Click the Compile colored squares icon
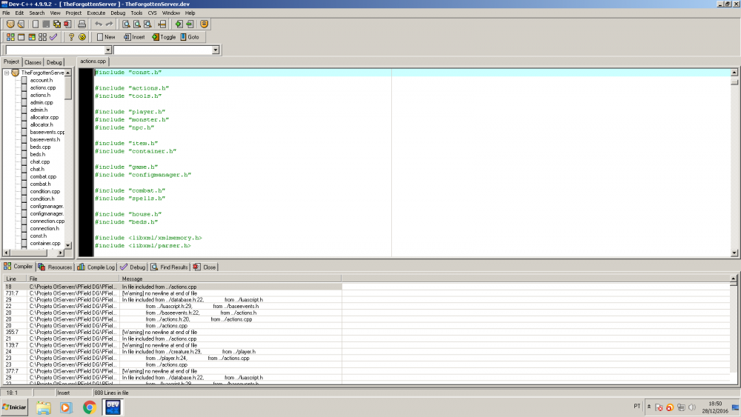Image resolution: width=741 pixels, height=417 pixels. click(x=10, y=37)
